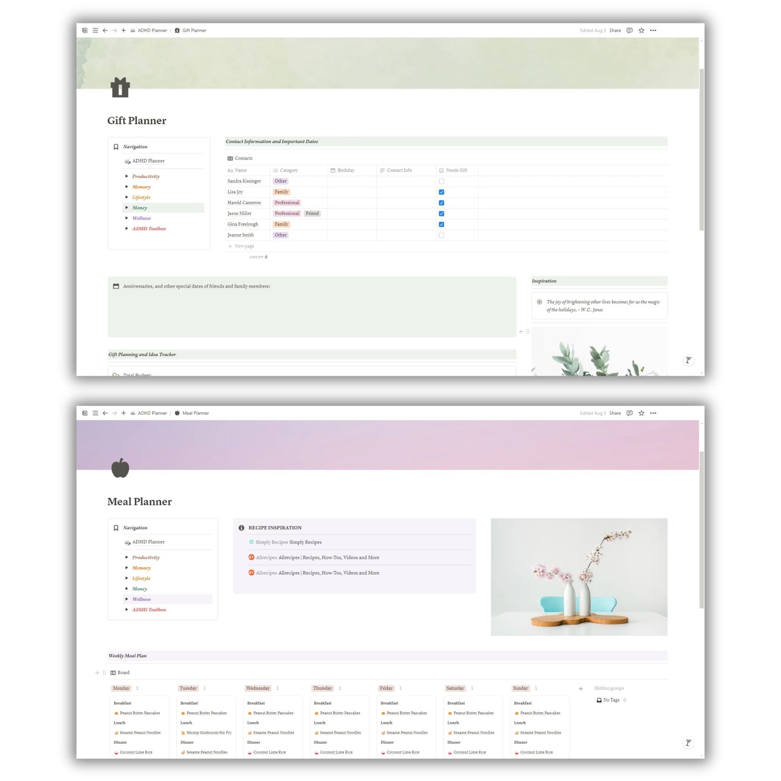
Task: Click the gift box page icon
Action: tap(120, 88)
